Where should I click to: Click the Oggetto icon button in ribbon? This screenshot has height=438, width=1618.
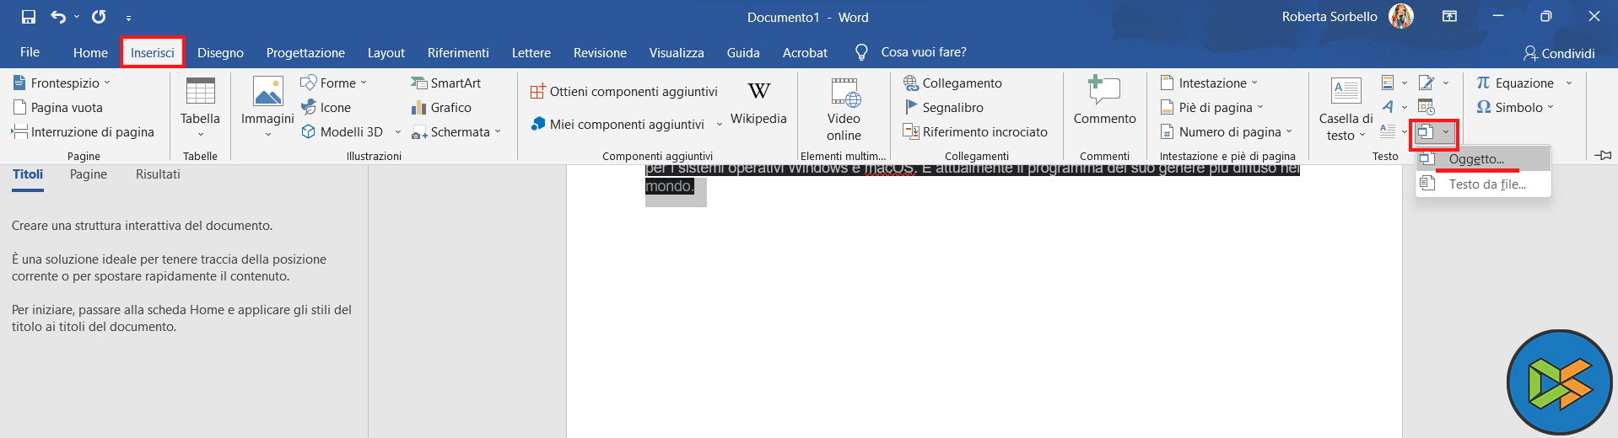[1426, 132]
